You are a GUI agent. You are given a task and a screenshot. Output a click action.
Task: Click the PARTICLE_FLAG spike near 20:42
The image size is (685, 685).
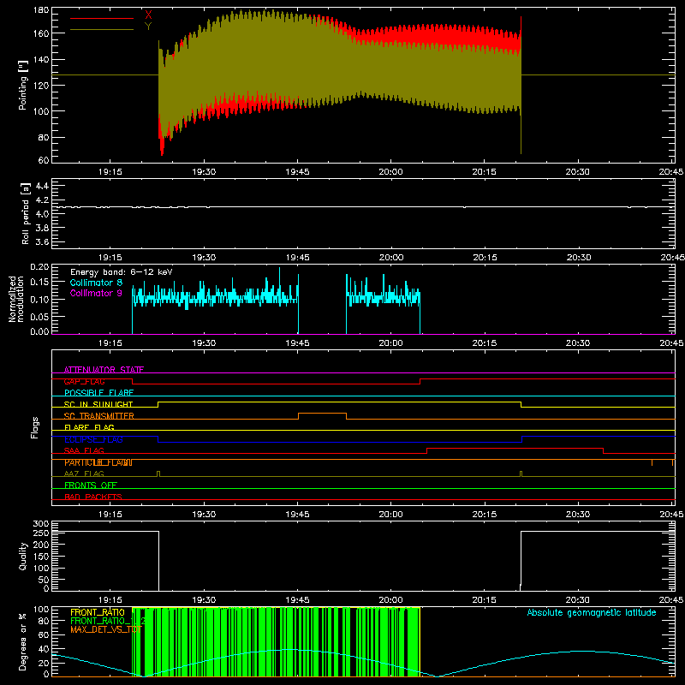(x=652, y=462)
